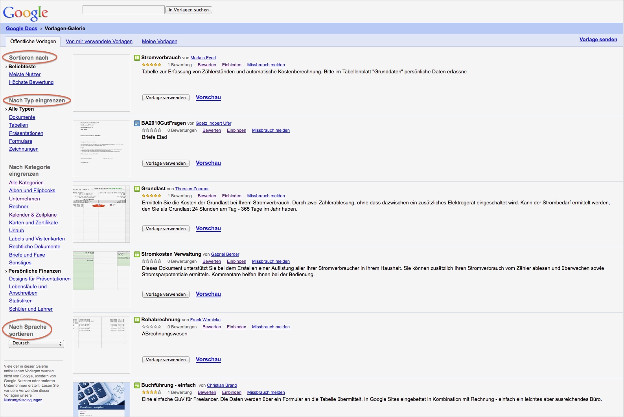Open the Buchführung calculator thumbnail
The image size is (624, 417).
pos(101,399)
